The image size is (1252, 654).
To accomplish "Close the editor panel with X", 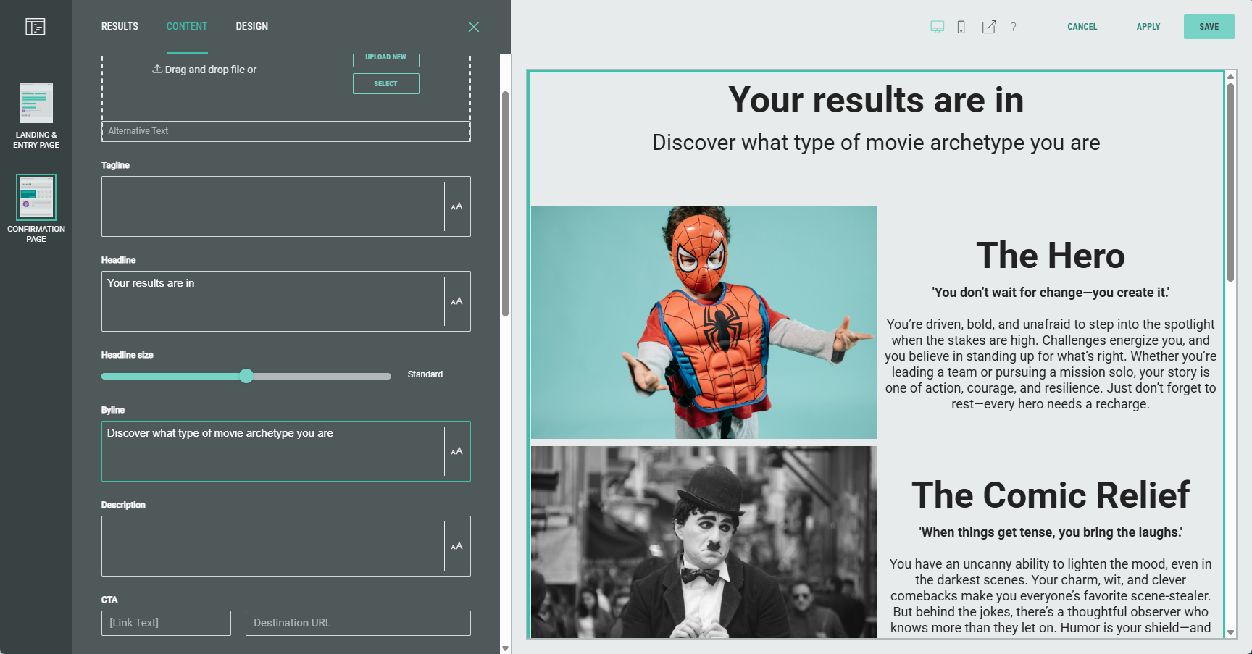I will 474,27.
